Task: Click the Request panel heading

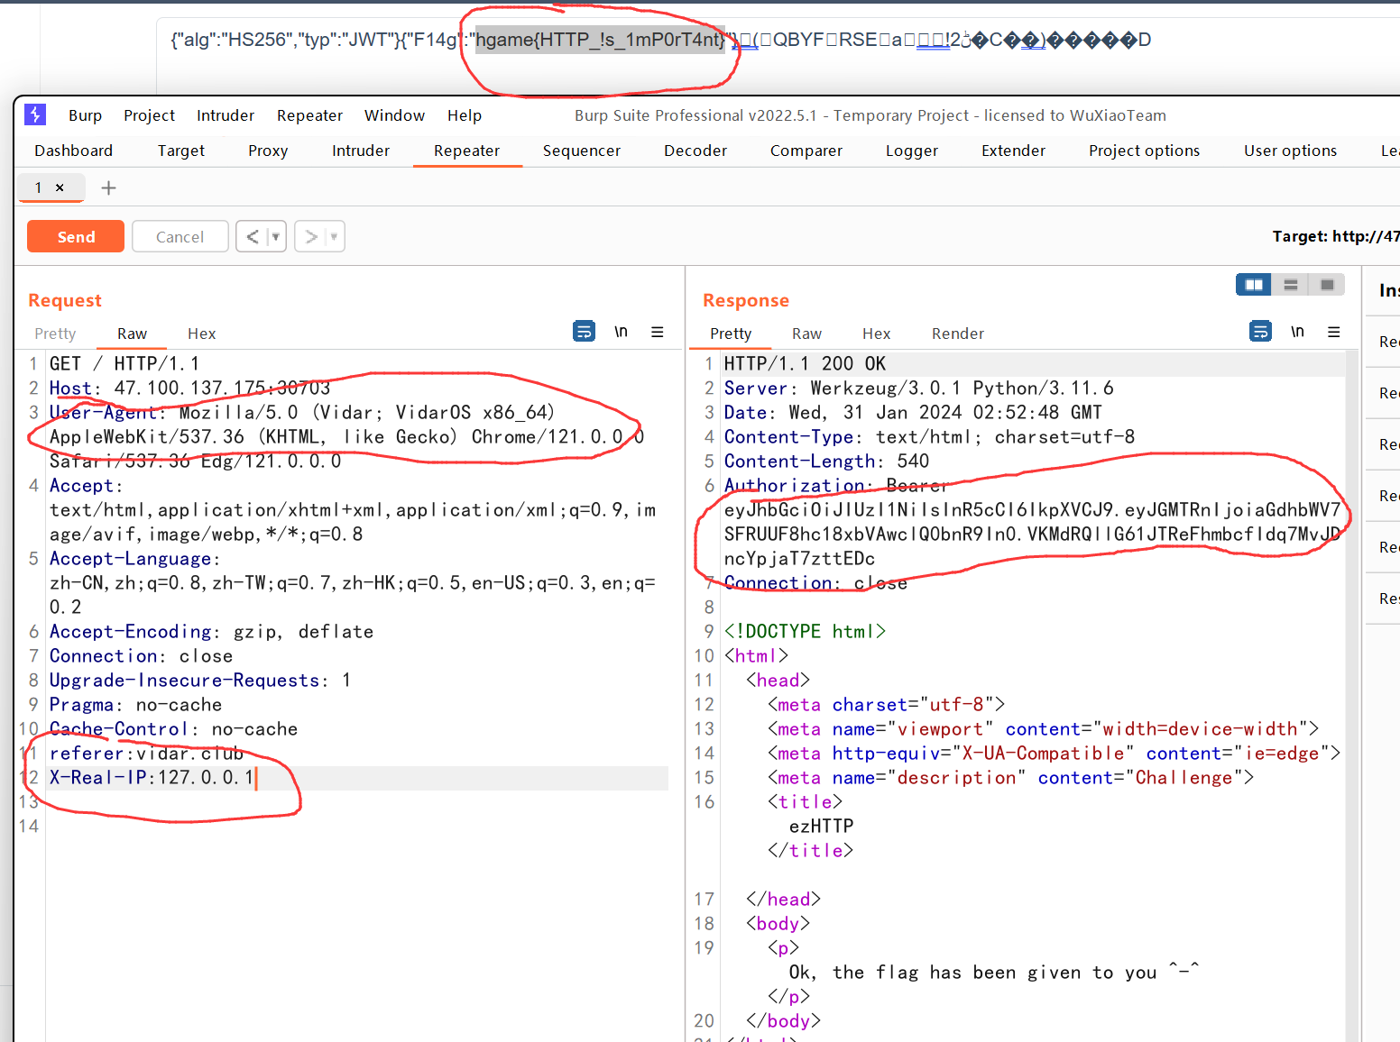Action: [65, 300]
